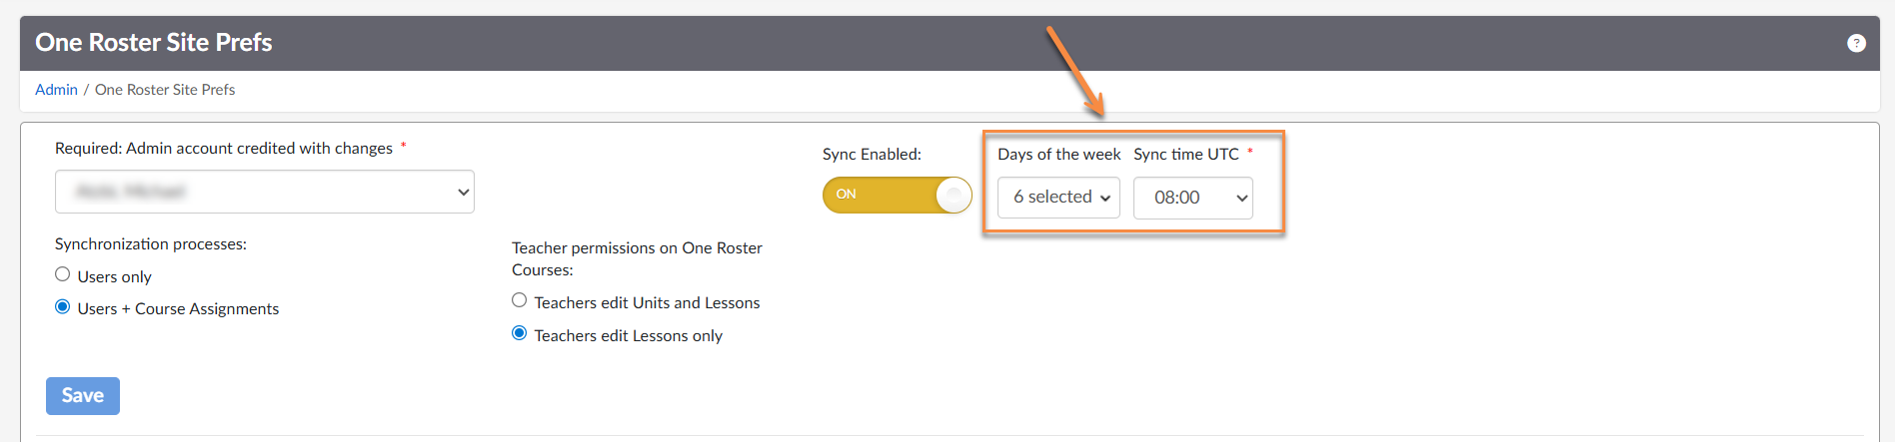Choose Teachers edit Lessons only option
1895x442 pixels.
tap(520, 333)
